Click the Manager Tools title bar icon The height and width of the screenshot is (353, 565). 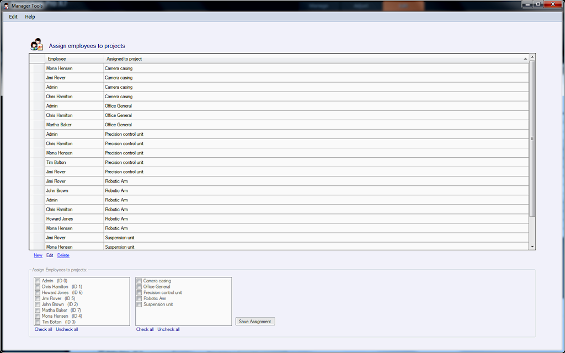pos(6,5)
